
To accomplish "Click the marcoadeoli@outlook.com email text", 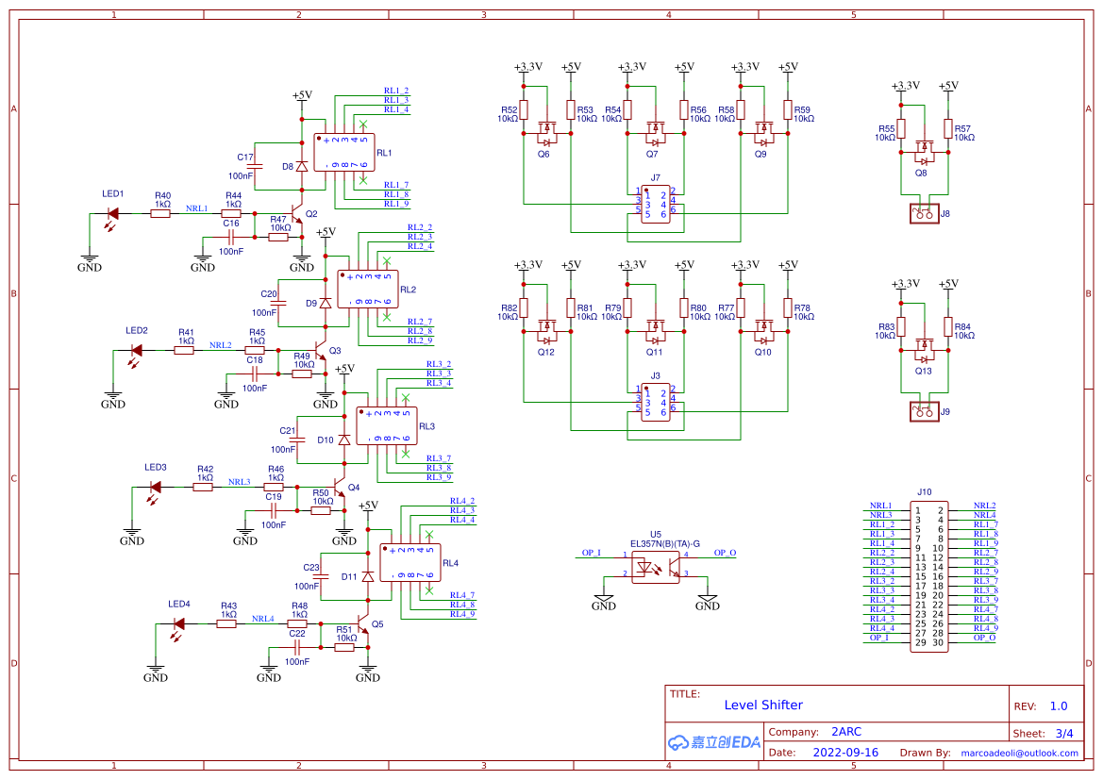I will click(1019, 753).
